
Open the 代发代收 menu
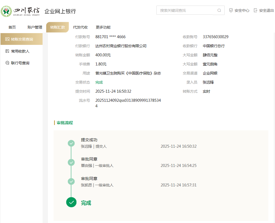point(80,27)
